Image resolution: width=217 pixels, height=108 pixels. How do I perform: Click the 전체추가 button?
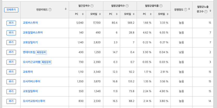[x=11, y=10]
